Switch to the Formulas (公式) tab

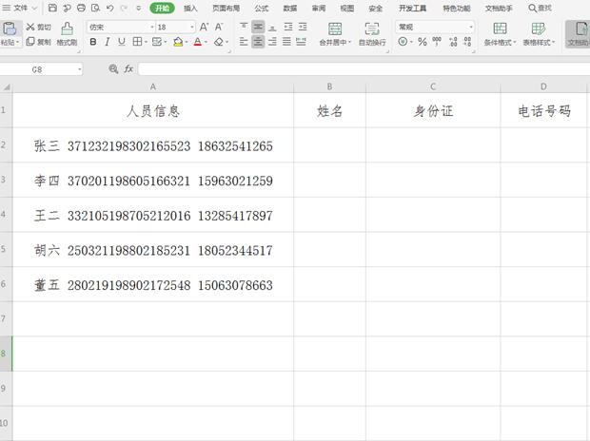261,9
